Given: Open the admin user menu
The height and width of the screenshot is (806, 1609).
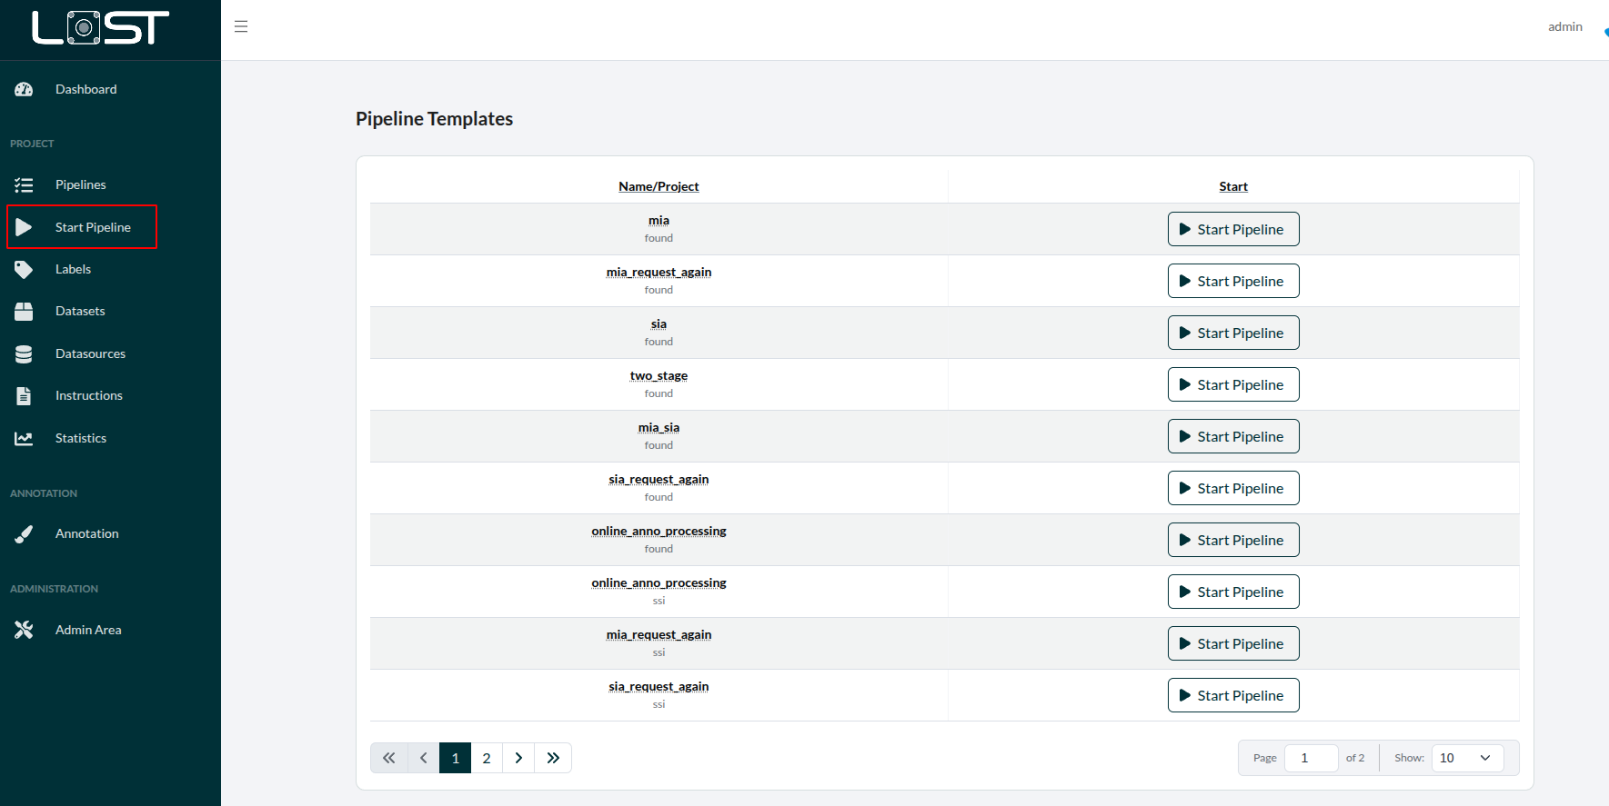Looking at the screenshot, I should point(1564,26).
